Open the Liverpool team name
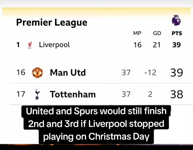Screen dimensions: 193x150 (54, 45)
